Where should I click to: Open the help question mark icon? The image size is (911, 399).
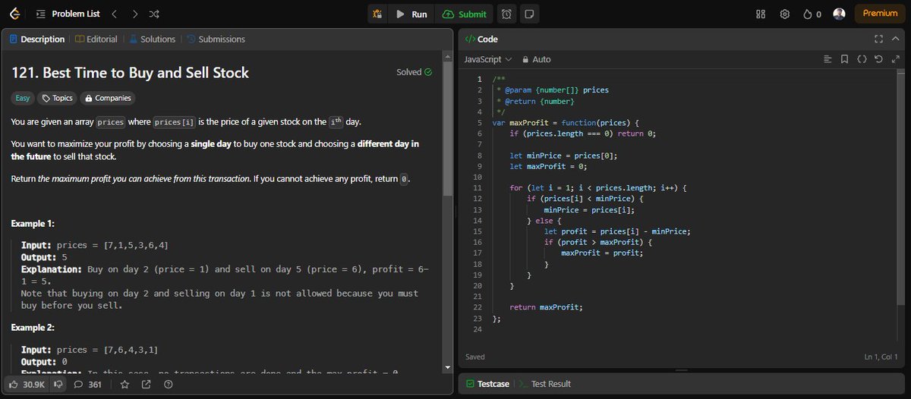(x=169, y=385)
